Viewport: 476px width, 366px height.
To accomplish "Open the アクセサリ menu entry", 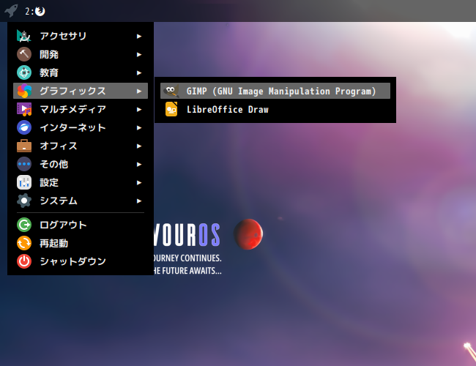I will [81, 36].
